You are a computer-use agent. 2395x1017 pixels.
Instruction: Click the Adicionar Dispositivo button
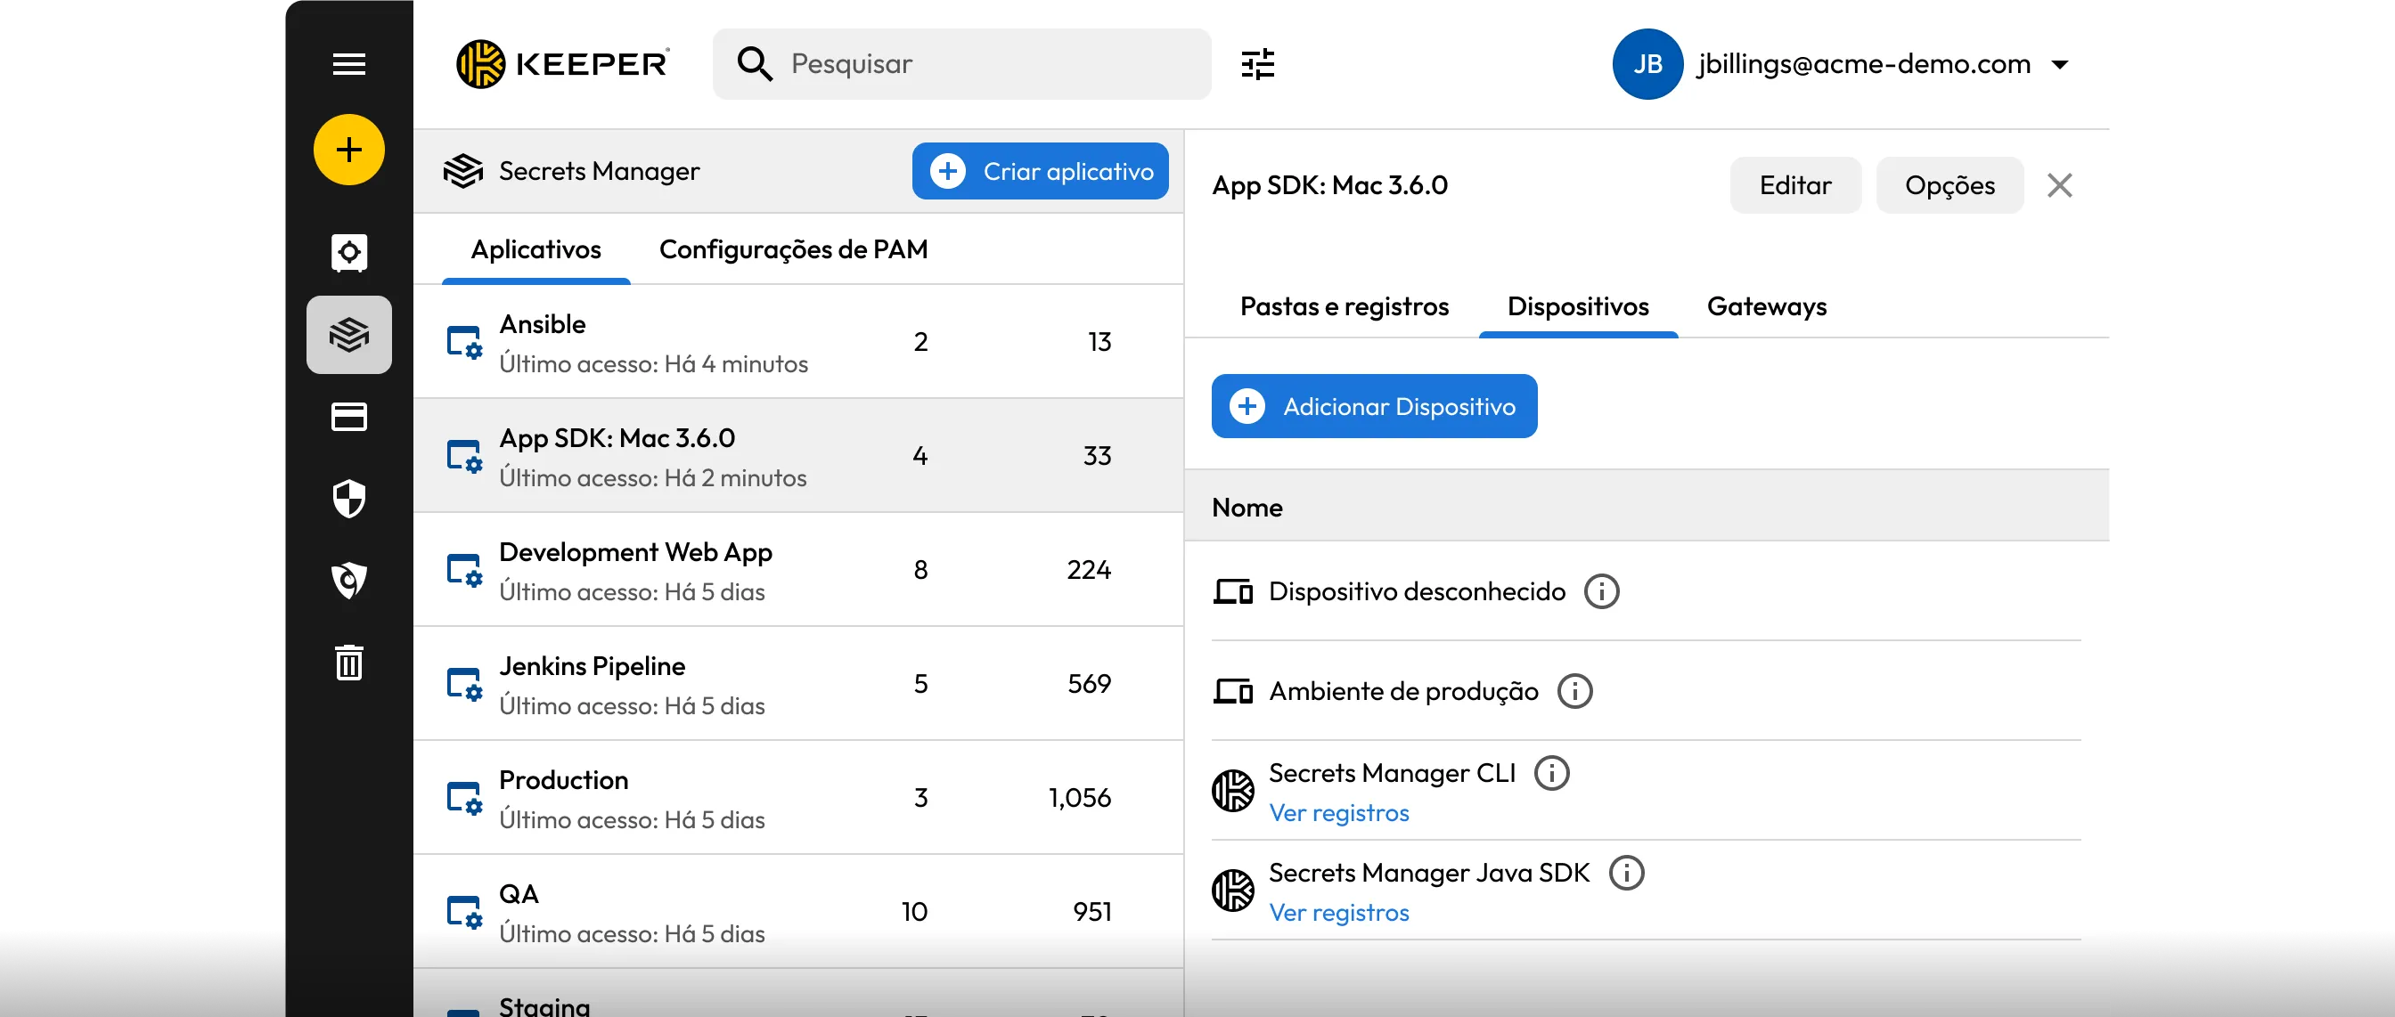[x=1374, y=406]
